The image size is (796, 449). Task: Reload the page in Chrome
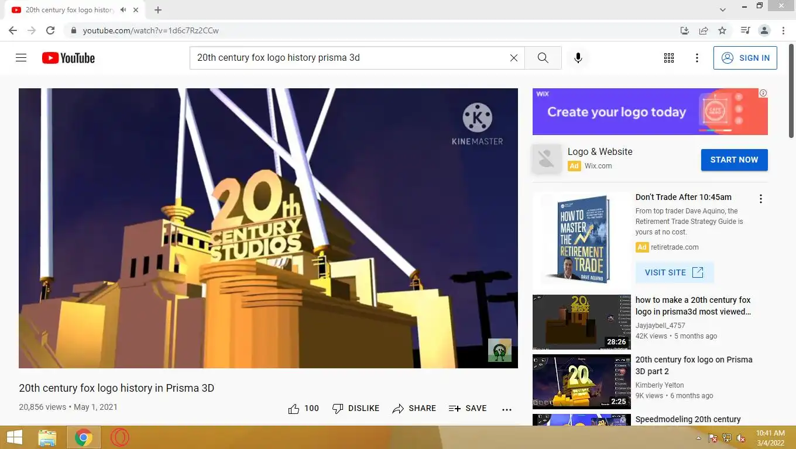[50, 30]
